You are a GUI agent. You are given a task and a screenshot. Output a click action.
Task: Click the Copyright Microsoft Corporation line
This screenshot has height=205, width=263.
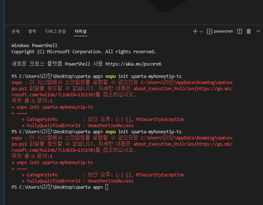(84, 52)
